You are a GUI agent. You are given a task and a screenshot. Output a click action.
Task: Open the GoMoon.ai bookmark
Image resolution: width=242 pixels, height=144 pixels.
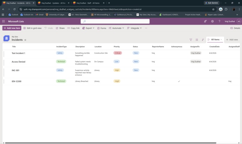tap(123, 15)
